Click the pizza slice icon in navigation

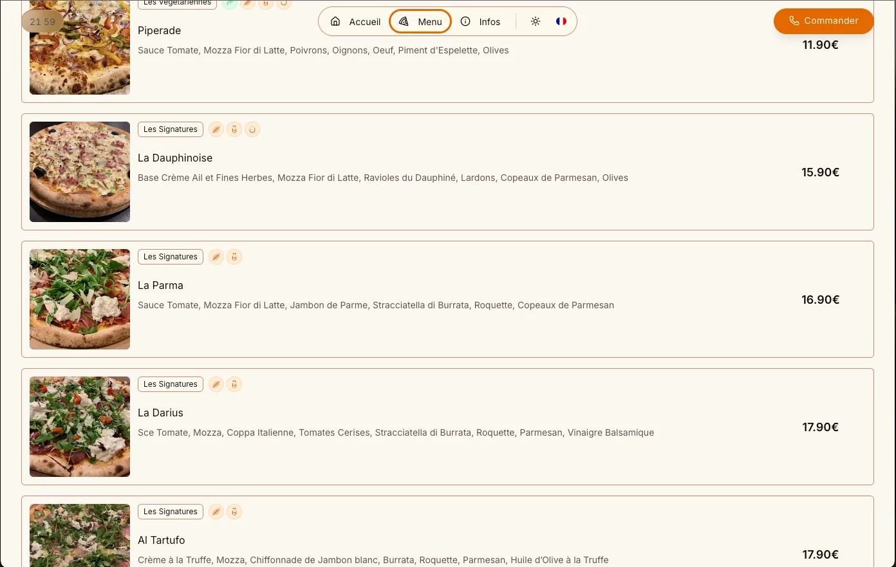coord(404,22)
